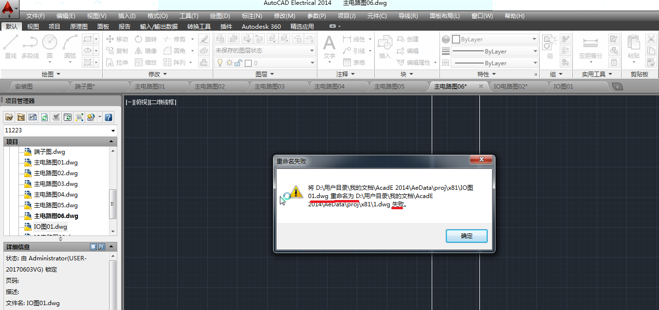
Task: Select the 圆 circle drawing tool
Action: 50,47
